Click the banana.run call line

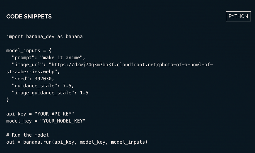77,142
